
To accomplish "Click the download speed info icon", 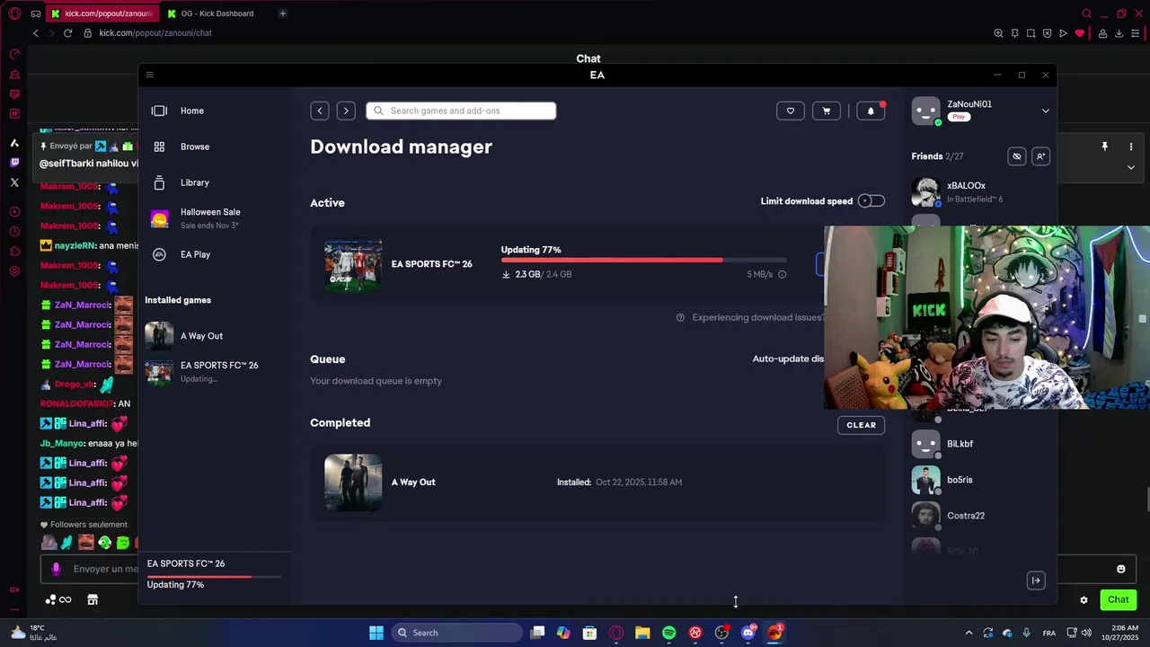I will (x=782, y=274).
